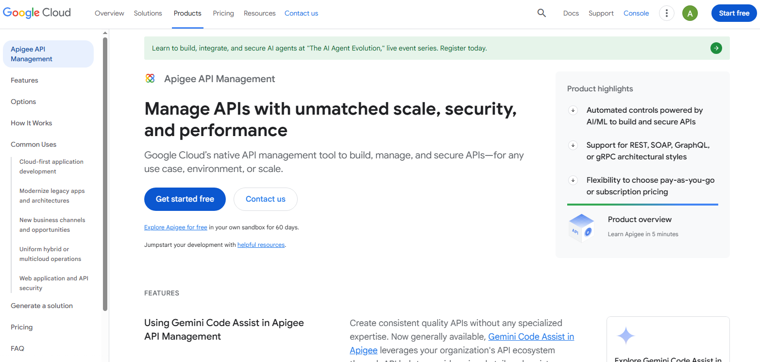Click the Get started free button
760x362 pixels.
coord(185,199)
